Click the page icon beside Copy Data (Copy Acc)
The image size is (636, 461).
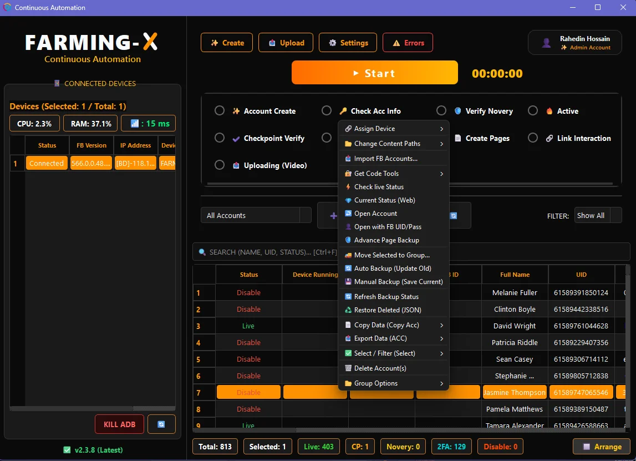click(x=348, y=325)
